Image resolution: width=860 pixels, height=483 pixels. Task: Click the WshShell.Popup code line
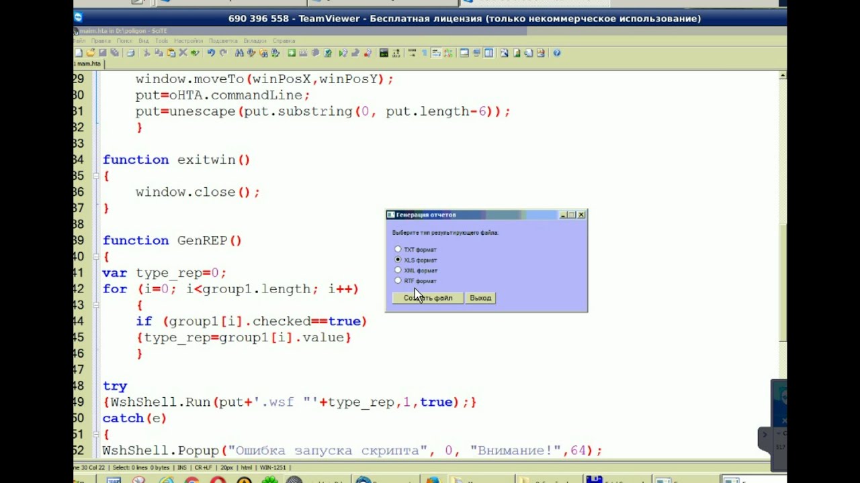(x=352, y=451)
